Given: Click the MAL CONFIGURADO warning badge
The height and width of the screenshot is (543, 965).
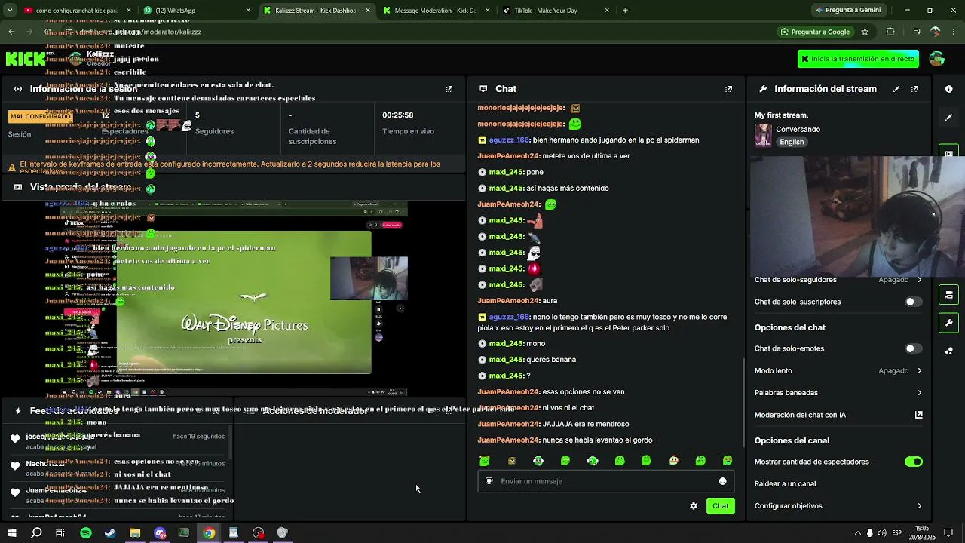Looking at the screenshot, I should point(41,117).
